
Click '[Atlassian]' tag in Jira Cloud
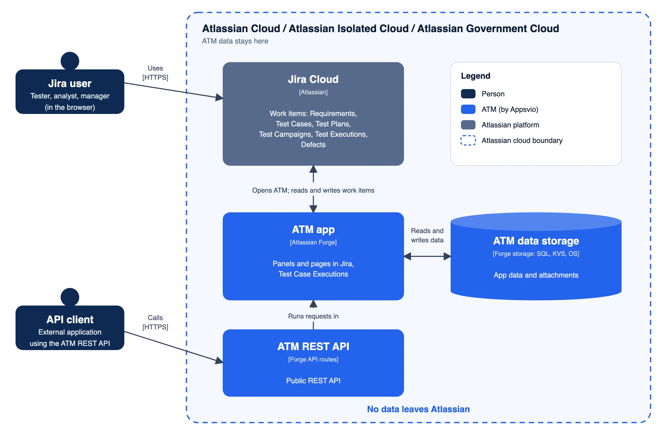coord(313,92)
